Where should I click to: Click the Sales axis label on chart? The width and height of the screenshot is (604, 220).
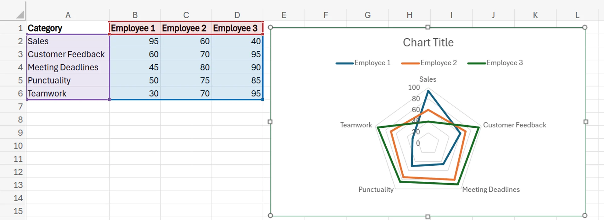pos(428,79)
